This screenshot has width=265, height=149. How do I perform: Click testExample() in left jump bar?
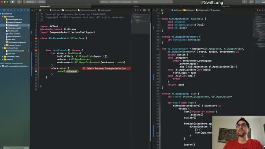104,10
